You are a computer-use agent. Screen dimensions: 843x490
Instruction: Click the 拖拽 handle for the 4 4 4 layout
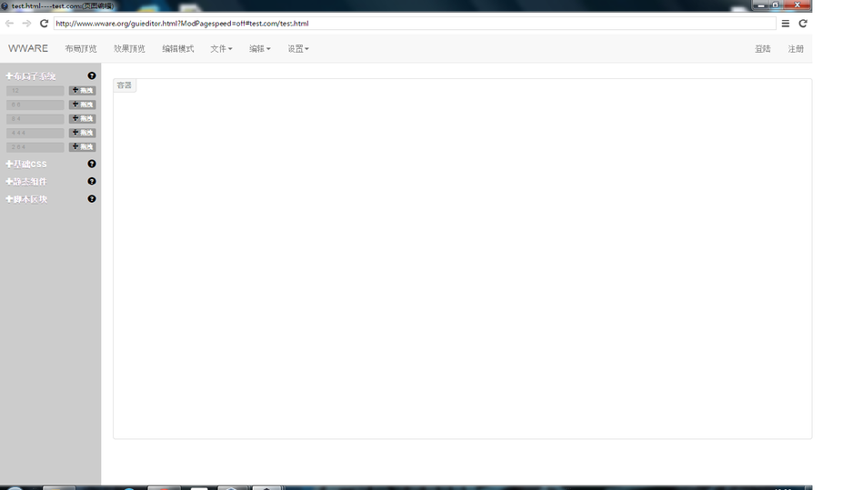pos(82,133)
